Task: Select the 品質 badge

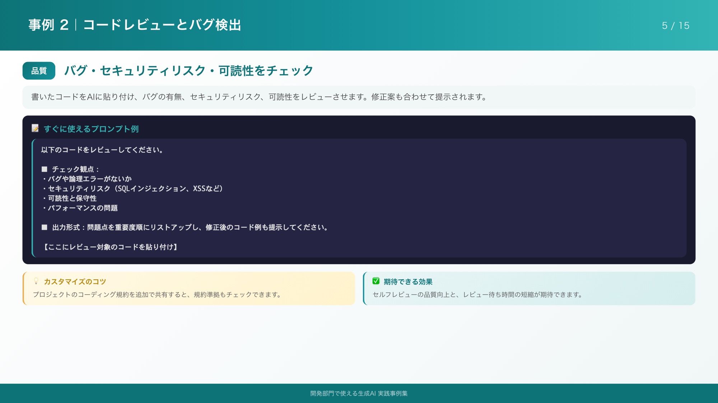Action: 39,71
